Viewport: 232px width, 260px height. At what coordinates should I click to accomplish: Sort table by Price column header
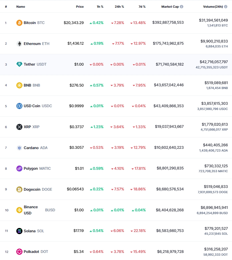pos(80,7)
